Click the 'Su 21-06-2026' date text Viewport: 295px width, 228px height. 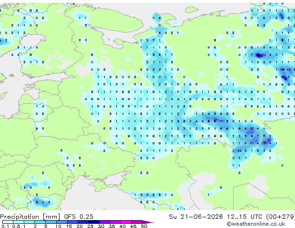196,217
